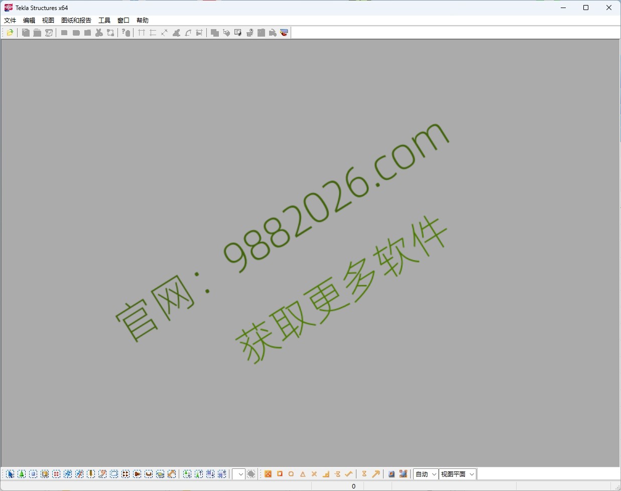
Task: Open the 帮助 menu
Action: [x=143, y=21]
